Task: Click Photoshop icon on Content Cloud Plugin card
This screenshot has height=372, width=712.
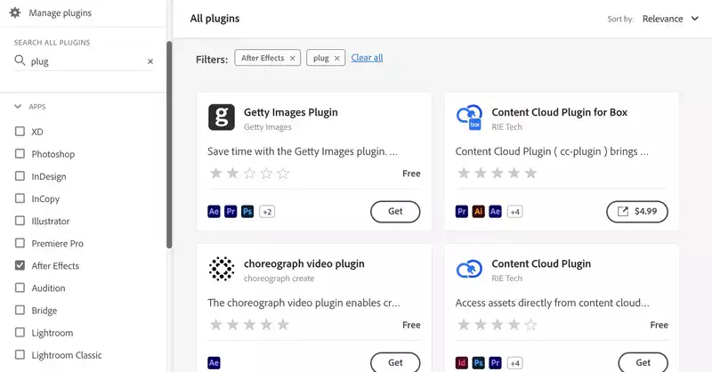Action: [x=479, y=363]
